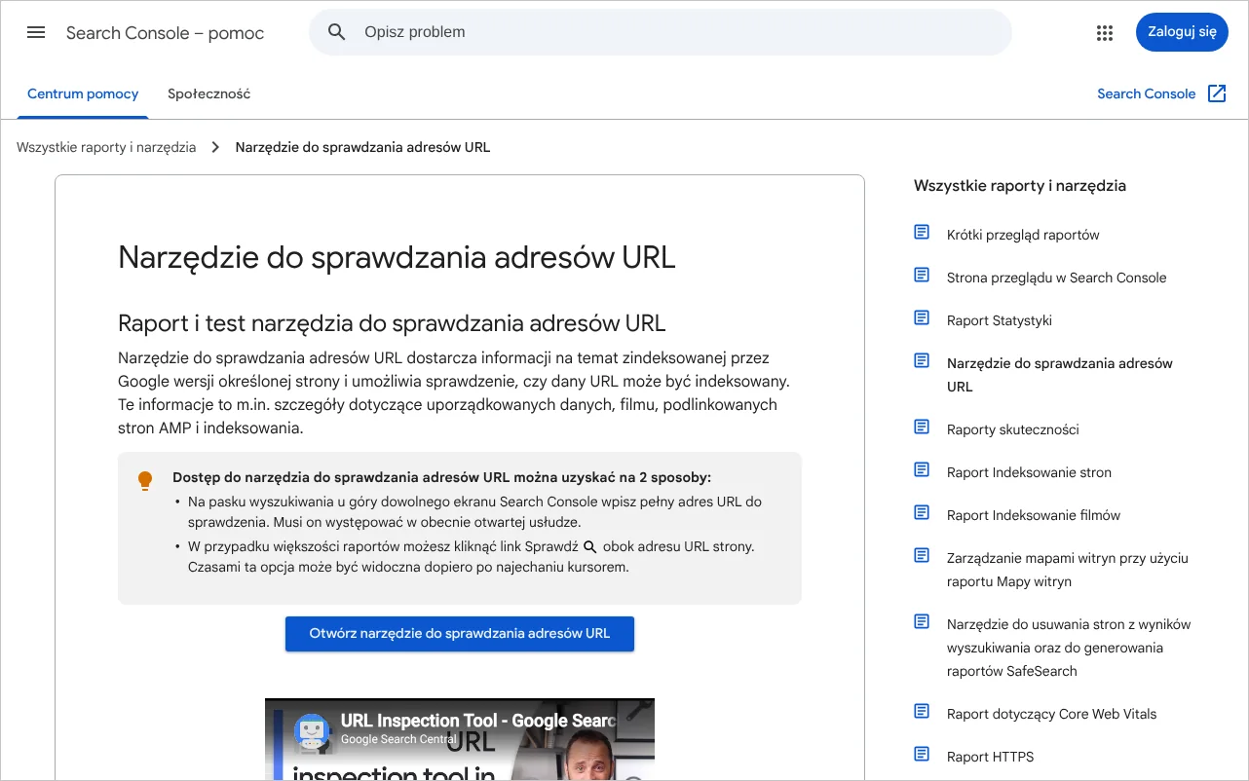Screen dimensions: 1249x781
Task: Open Zarządzanie mapami witryn article
Action: click(x=1068, y=570)
